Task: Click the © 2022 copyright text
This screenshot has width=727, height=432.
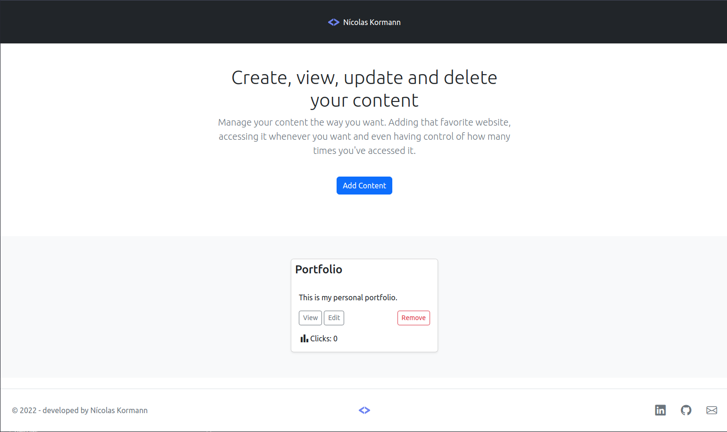Action: click(25, 410)
